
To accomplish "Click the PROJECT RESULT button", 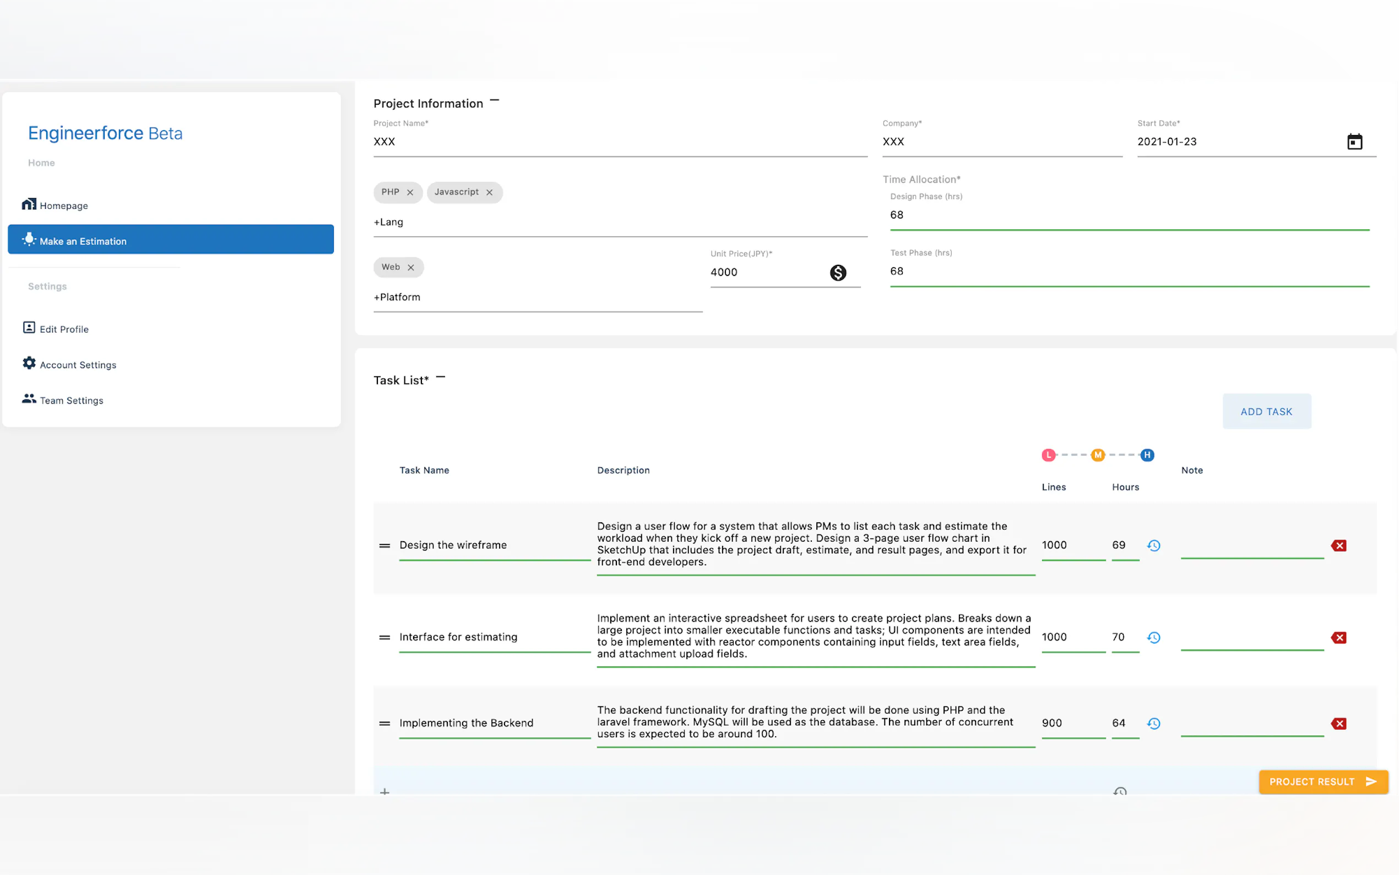I will coord(1322,782).
